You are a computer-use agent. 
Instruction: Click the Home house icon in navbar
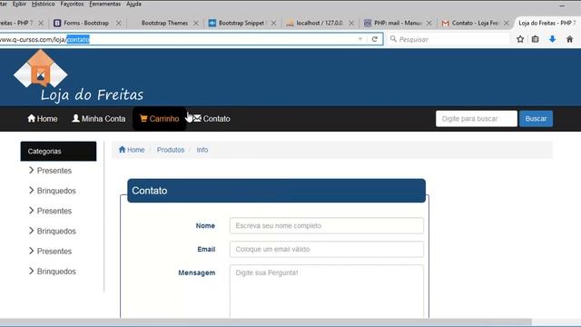[x=32, y=118]
